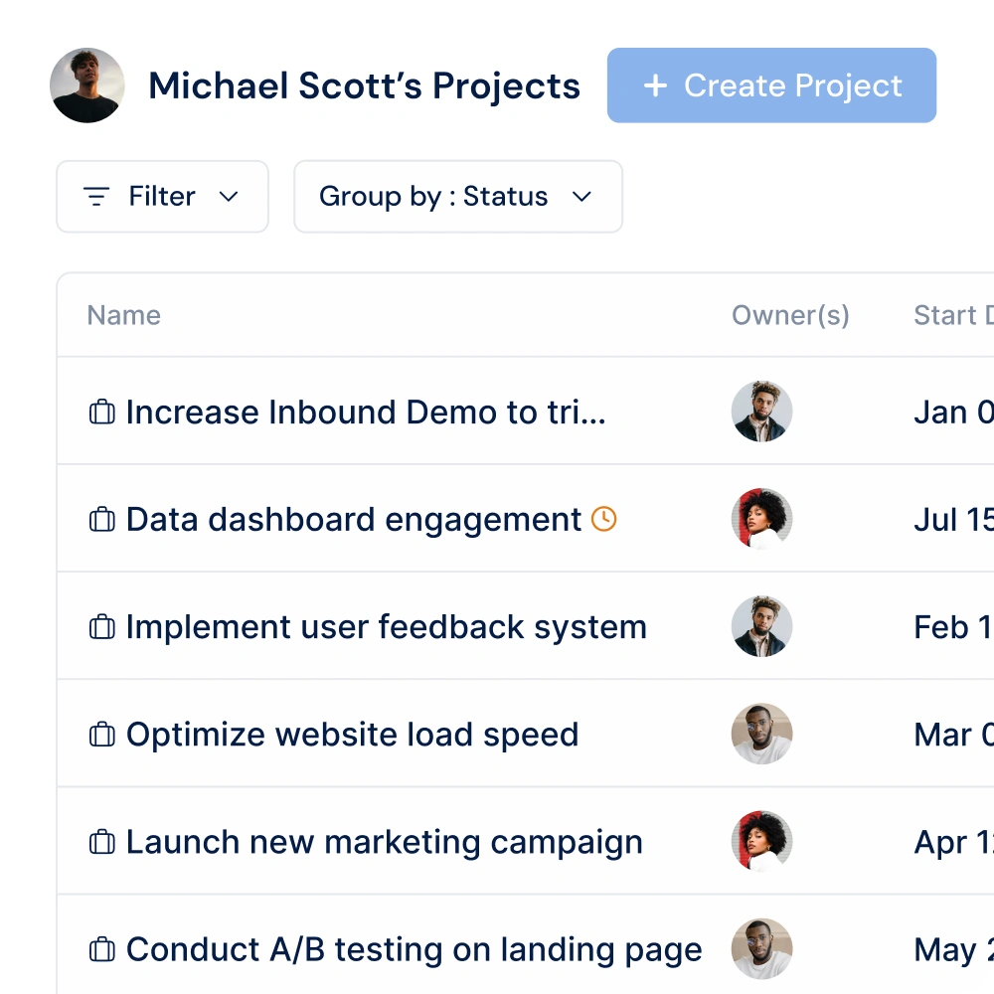The width and height of the screenshot is (994, 994).
Task: Click briefcase icon beside Conduct A/B testing
Action: click(x=101, y=949)
